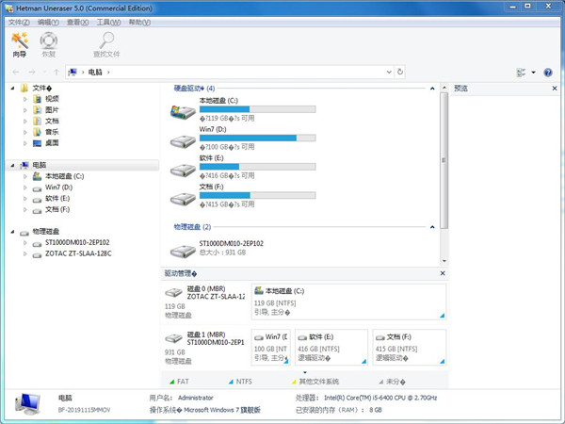Select 软件 (E:) drive in main list
The image size is (565, 424).
point(182,171)
